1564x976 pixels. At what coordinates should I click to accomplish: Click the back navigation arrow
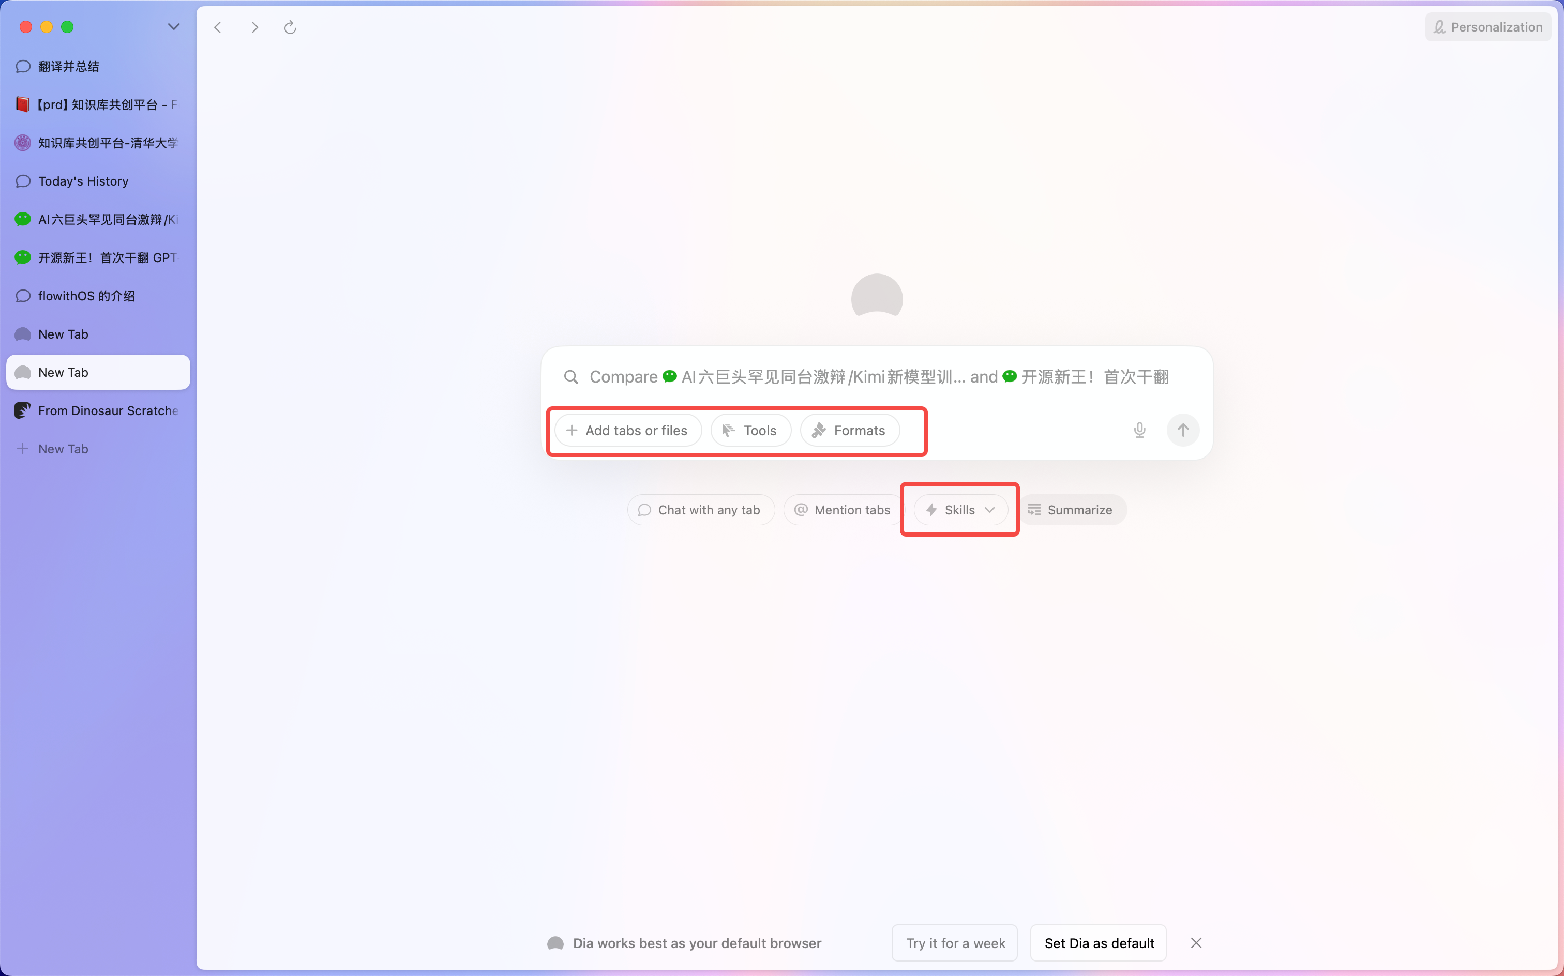pos(218,27)
